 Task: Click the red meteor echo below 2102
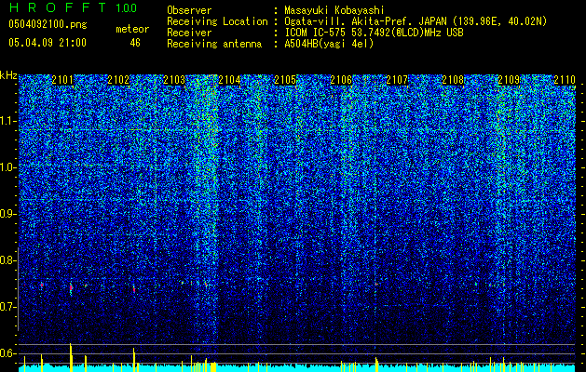134,289
